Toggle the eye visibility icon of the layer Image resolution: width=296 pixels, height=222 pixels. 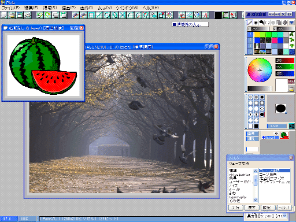pyautogui.click(x=276, y=134)
